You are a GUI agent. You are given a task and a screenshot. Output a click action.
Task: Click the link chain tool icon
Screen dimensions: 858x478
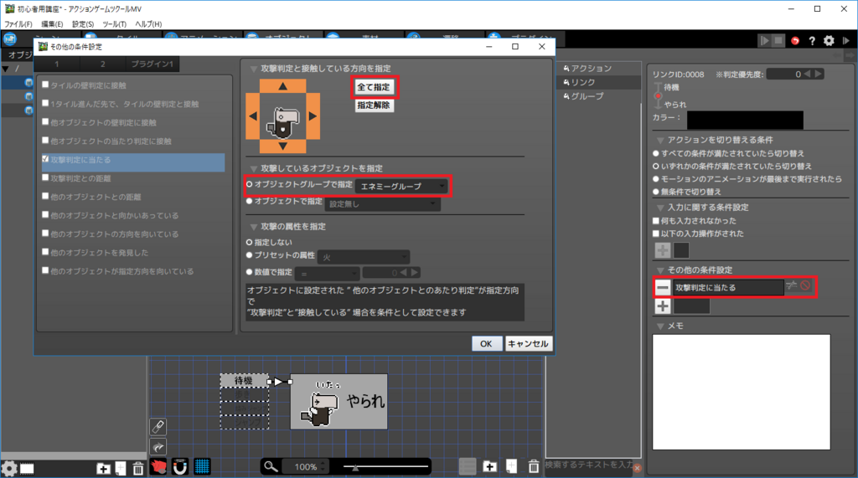(x=158, y=427)
